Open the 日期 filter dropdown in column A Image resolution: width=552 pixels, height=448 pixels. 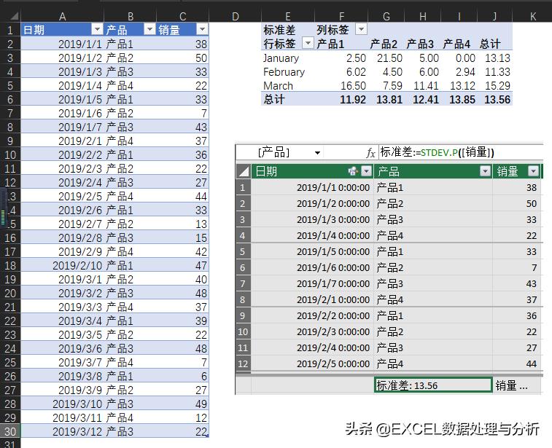point(97,29)
